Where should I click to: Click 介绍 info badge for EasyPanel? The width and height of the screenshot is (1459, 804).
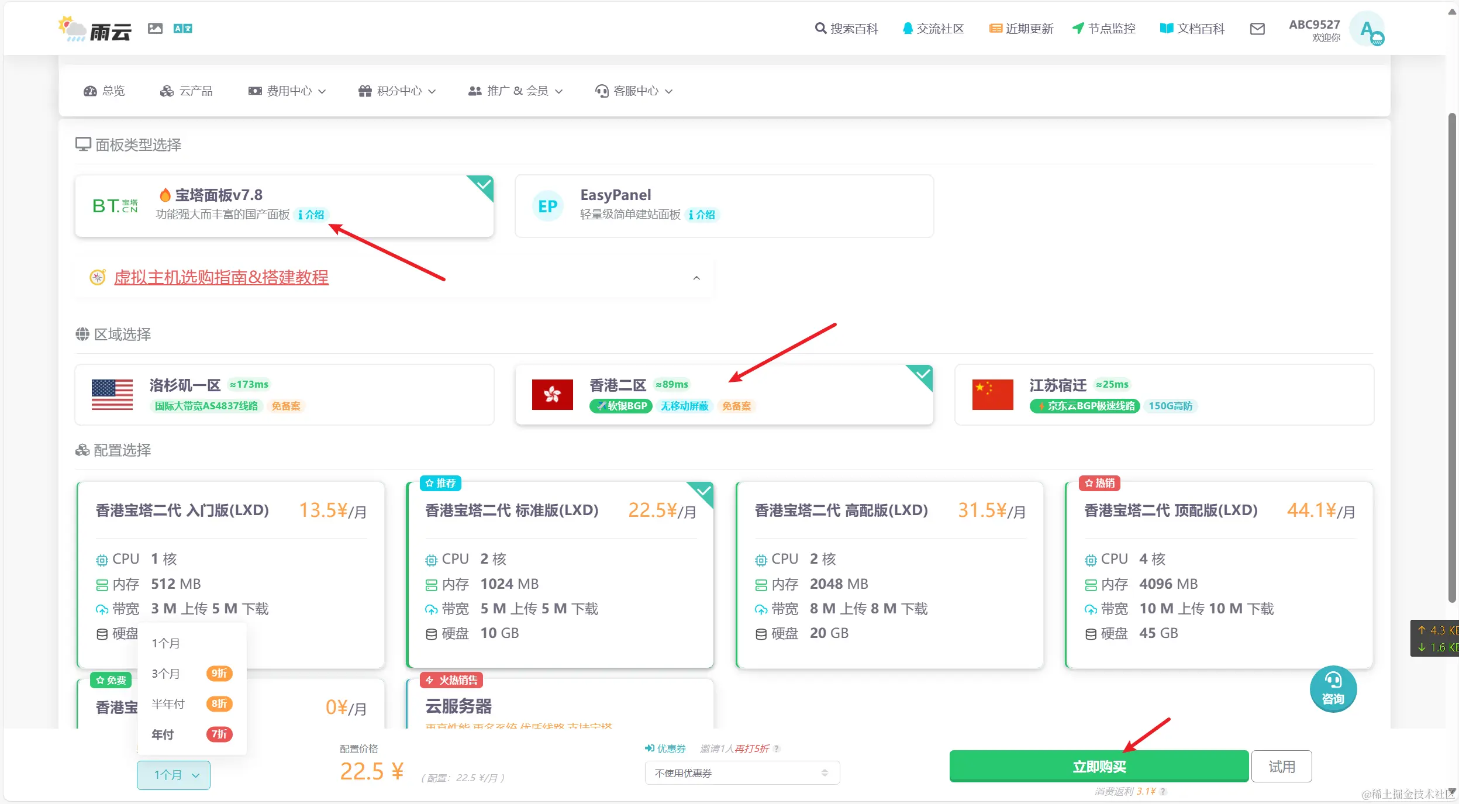[x=702, y=215]
